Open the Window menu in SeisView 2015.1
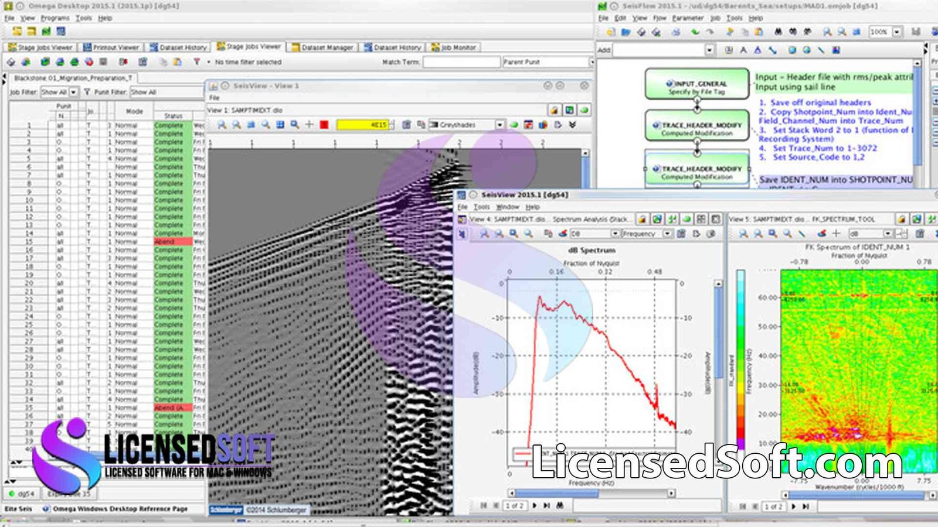This screenshot has height=527, width=938. coord(508,207)
